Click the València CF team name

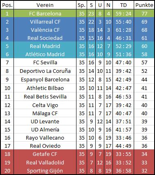click(x=45, y=30)
